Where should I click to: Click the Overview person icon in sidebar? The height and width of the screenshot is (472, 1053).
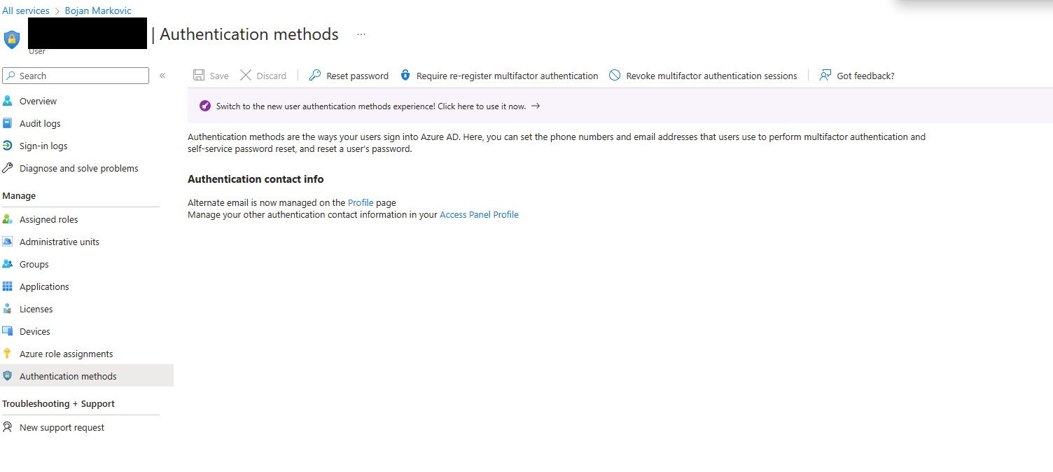(x=8, y=101)
